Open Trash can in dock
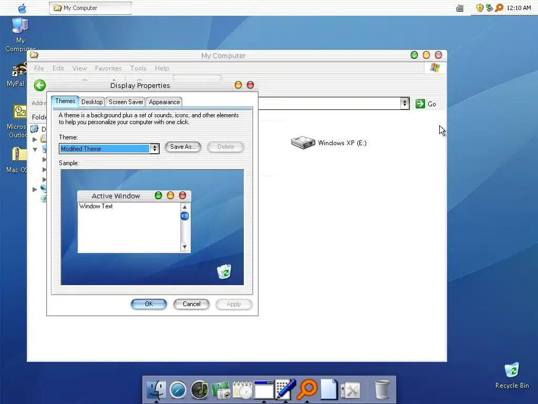538x404 pixels. (x=382, y=390)
